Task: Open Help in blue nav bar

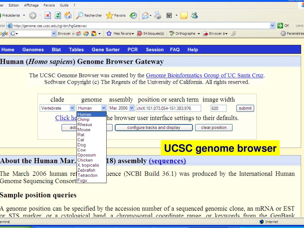Action: click(x=192, y=50)
